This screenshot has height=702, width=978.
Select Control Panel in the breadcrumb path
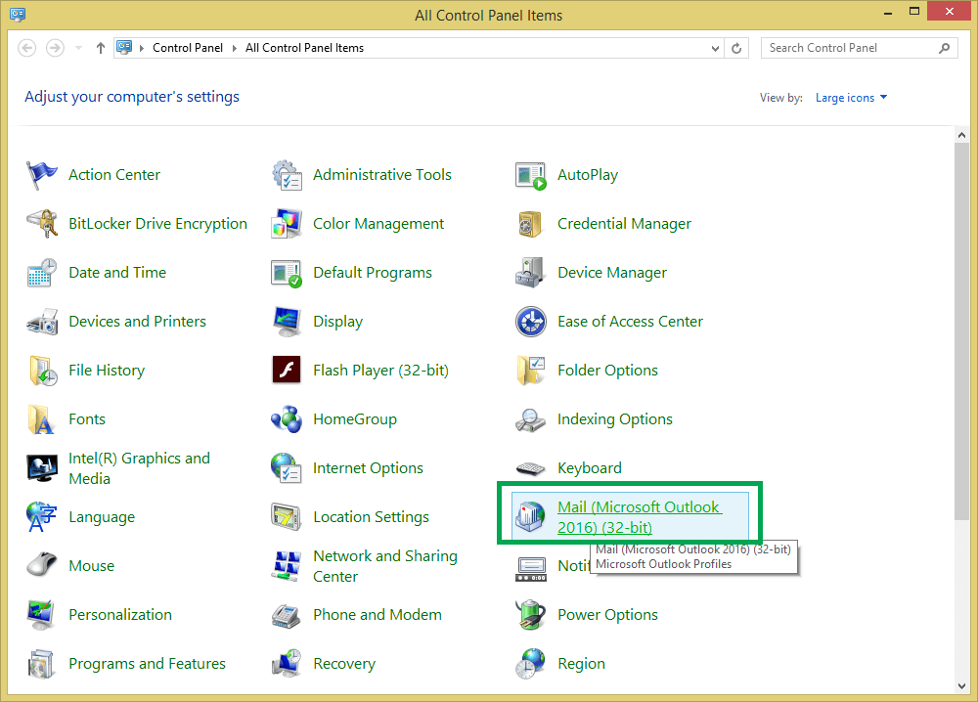click(187, 48)
